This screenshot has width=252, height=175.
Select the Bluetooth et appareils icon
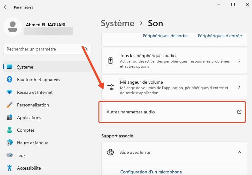tap(9, 80)
